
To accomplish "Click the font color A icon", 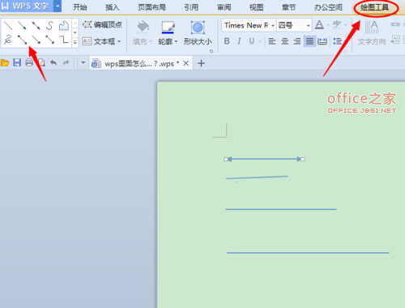I will 319,25.
